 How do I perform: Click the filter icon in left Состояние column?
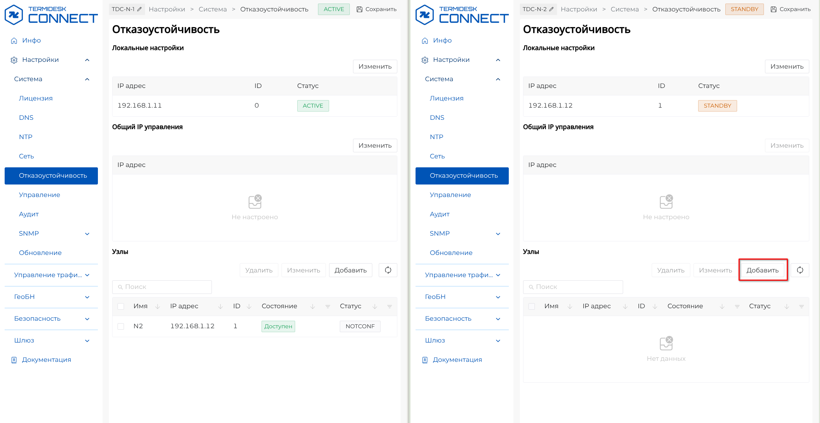click(x=328, y=306)
